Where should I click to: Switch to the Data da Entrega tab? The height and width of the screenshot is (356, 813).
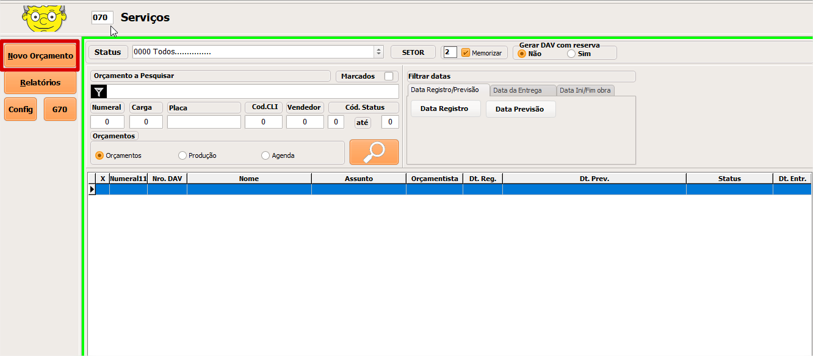[x=517, y=90]
